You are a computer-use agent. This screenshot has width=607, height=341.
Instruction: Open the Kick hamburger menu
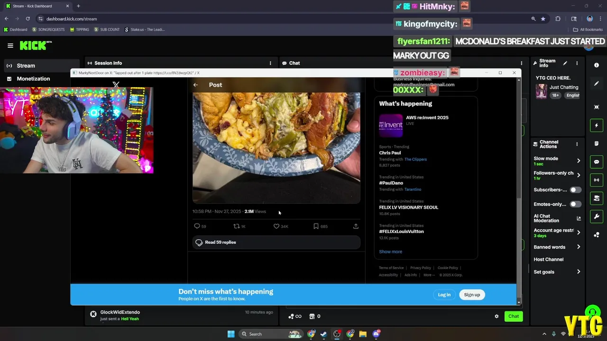tap(10, 45)
